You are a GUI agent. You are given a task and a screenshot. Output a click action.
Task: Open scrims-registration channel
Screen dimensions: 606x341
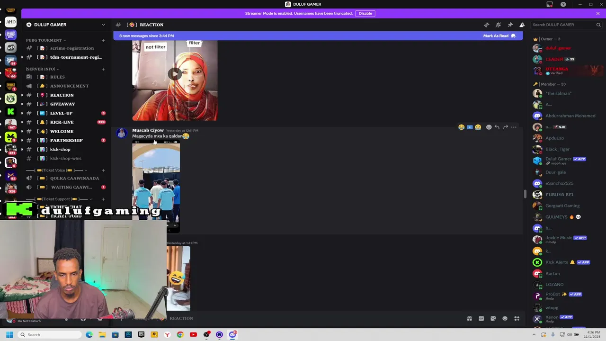pyautogui.click(x=66, y=48)
